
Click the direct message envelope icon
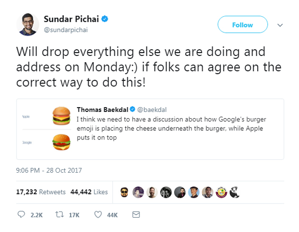[136, 215]
